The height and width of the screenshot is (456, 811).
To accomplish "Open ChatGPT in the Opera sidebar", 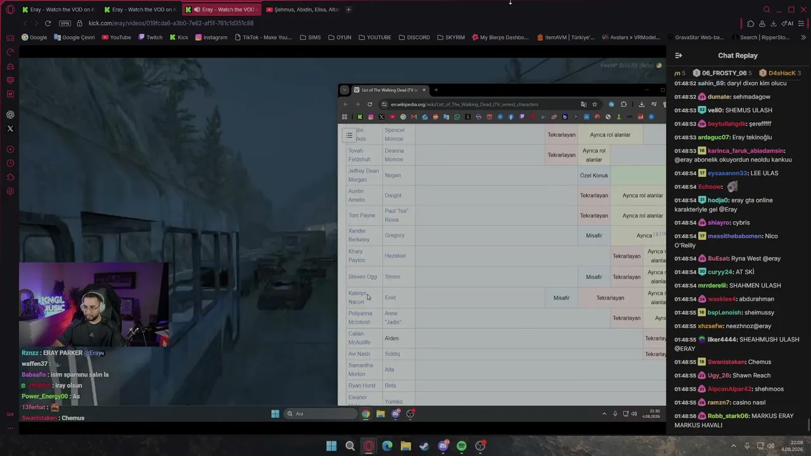I will point(10,115).
